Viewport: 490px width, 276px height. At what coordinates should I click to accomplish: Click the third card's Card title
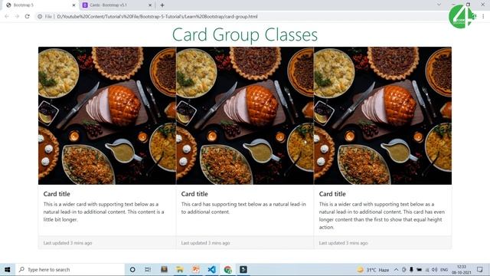point(332,194)
